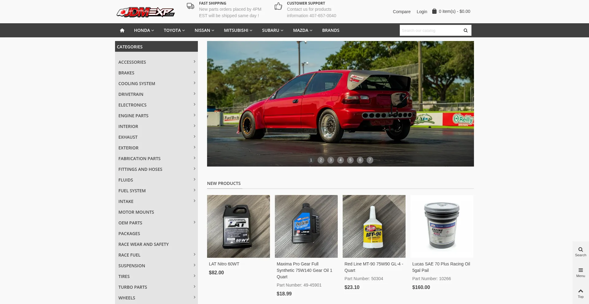Image resolution: width=589 pixels, height=304 pixels.
Task: Jump to banner slide 7
Action: click(x=370, y=160)
